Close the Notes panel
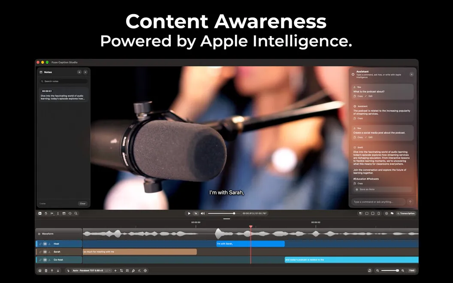Screen dimensions: 453x283 (85, 72)
